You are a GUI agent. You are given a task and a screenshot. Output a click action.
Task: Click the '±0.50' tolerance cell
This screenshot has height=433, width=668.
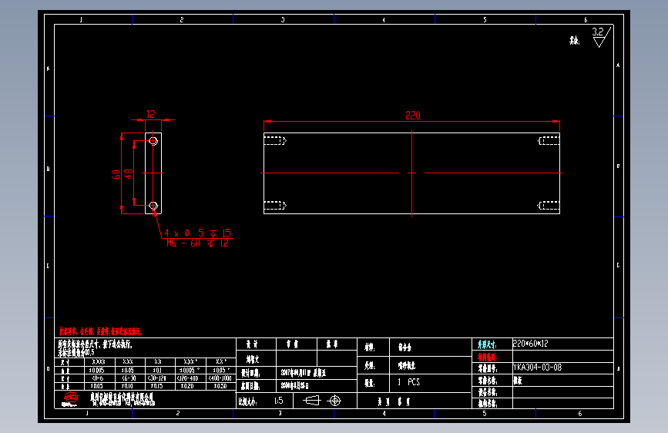pos(220,386)
